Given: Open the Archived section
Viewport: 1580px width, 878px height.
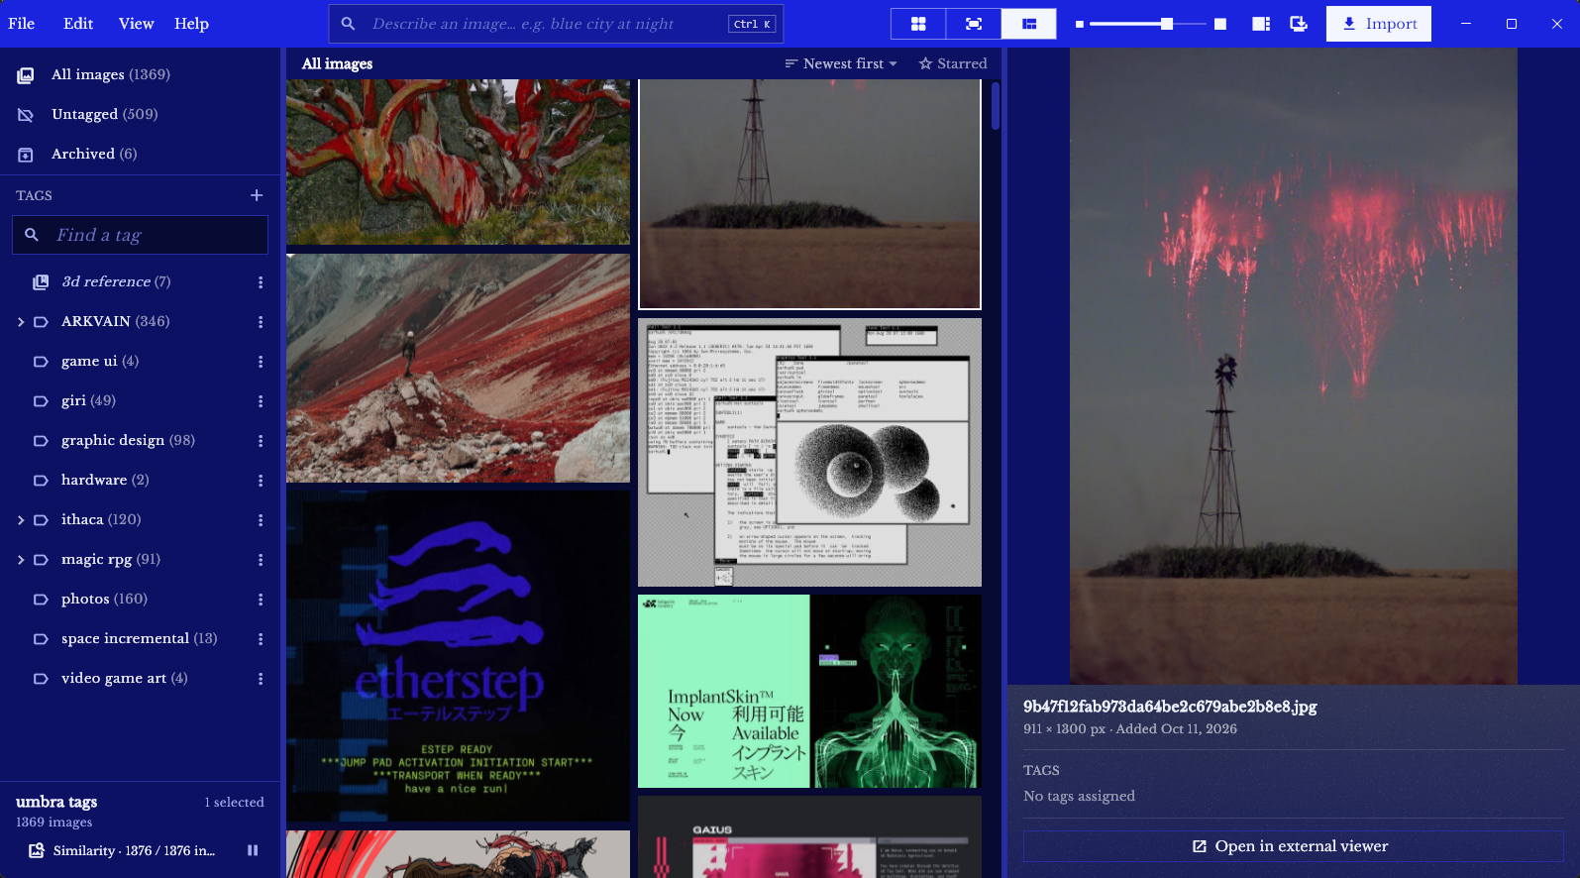Looking at the screenshot, I should 141,154.
